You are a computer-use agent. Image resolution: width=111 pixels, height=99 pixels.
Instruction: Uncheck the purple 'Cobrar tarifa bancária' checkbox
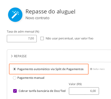pos(15,91)
